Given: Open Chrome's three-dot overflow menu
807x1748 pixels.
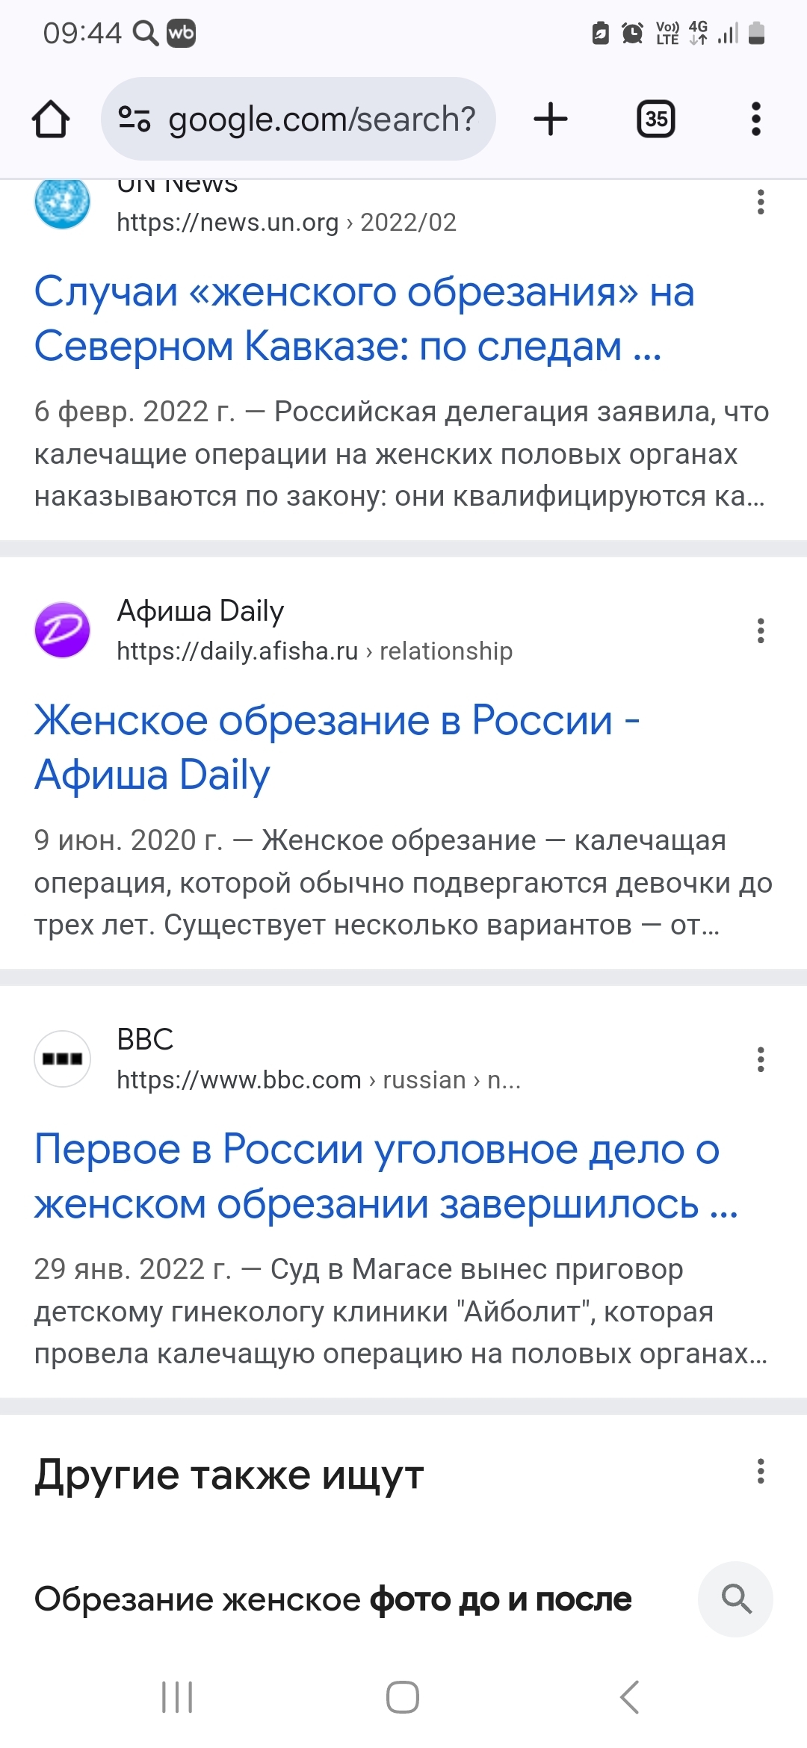Looking at the screenshot, I should (756, 120).
